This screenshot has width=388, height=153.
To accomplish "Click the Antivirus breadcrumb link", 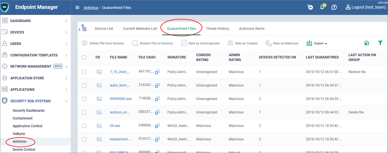I will click(91, 8).
